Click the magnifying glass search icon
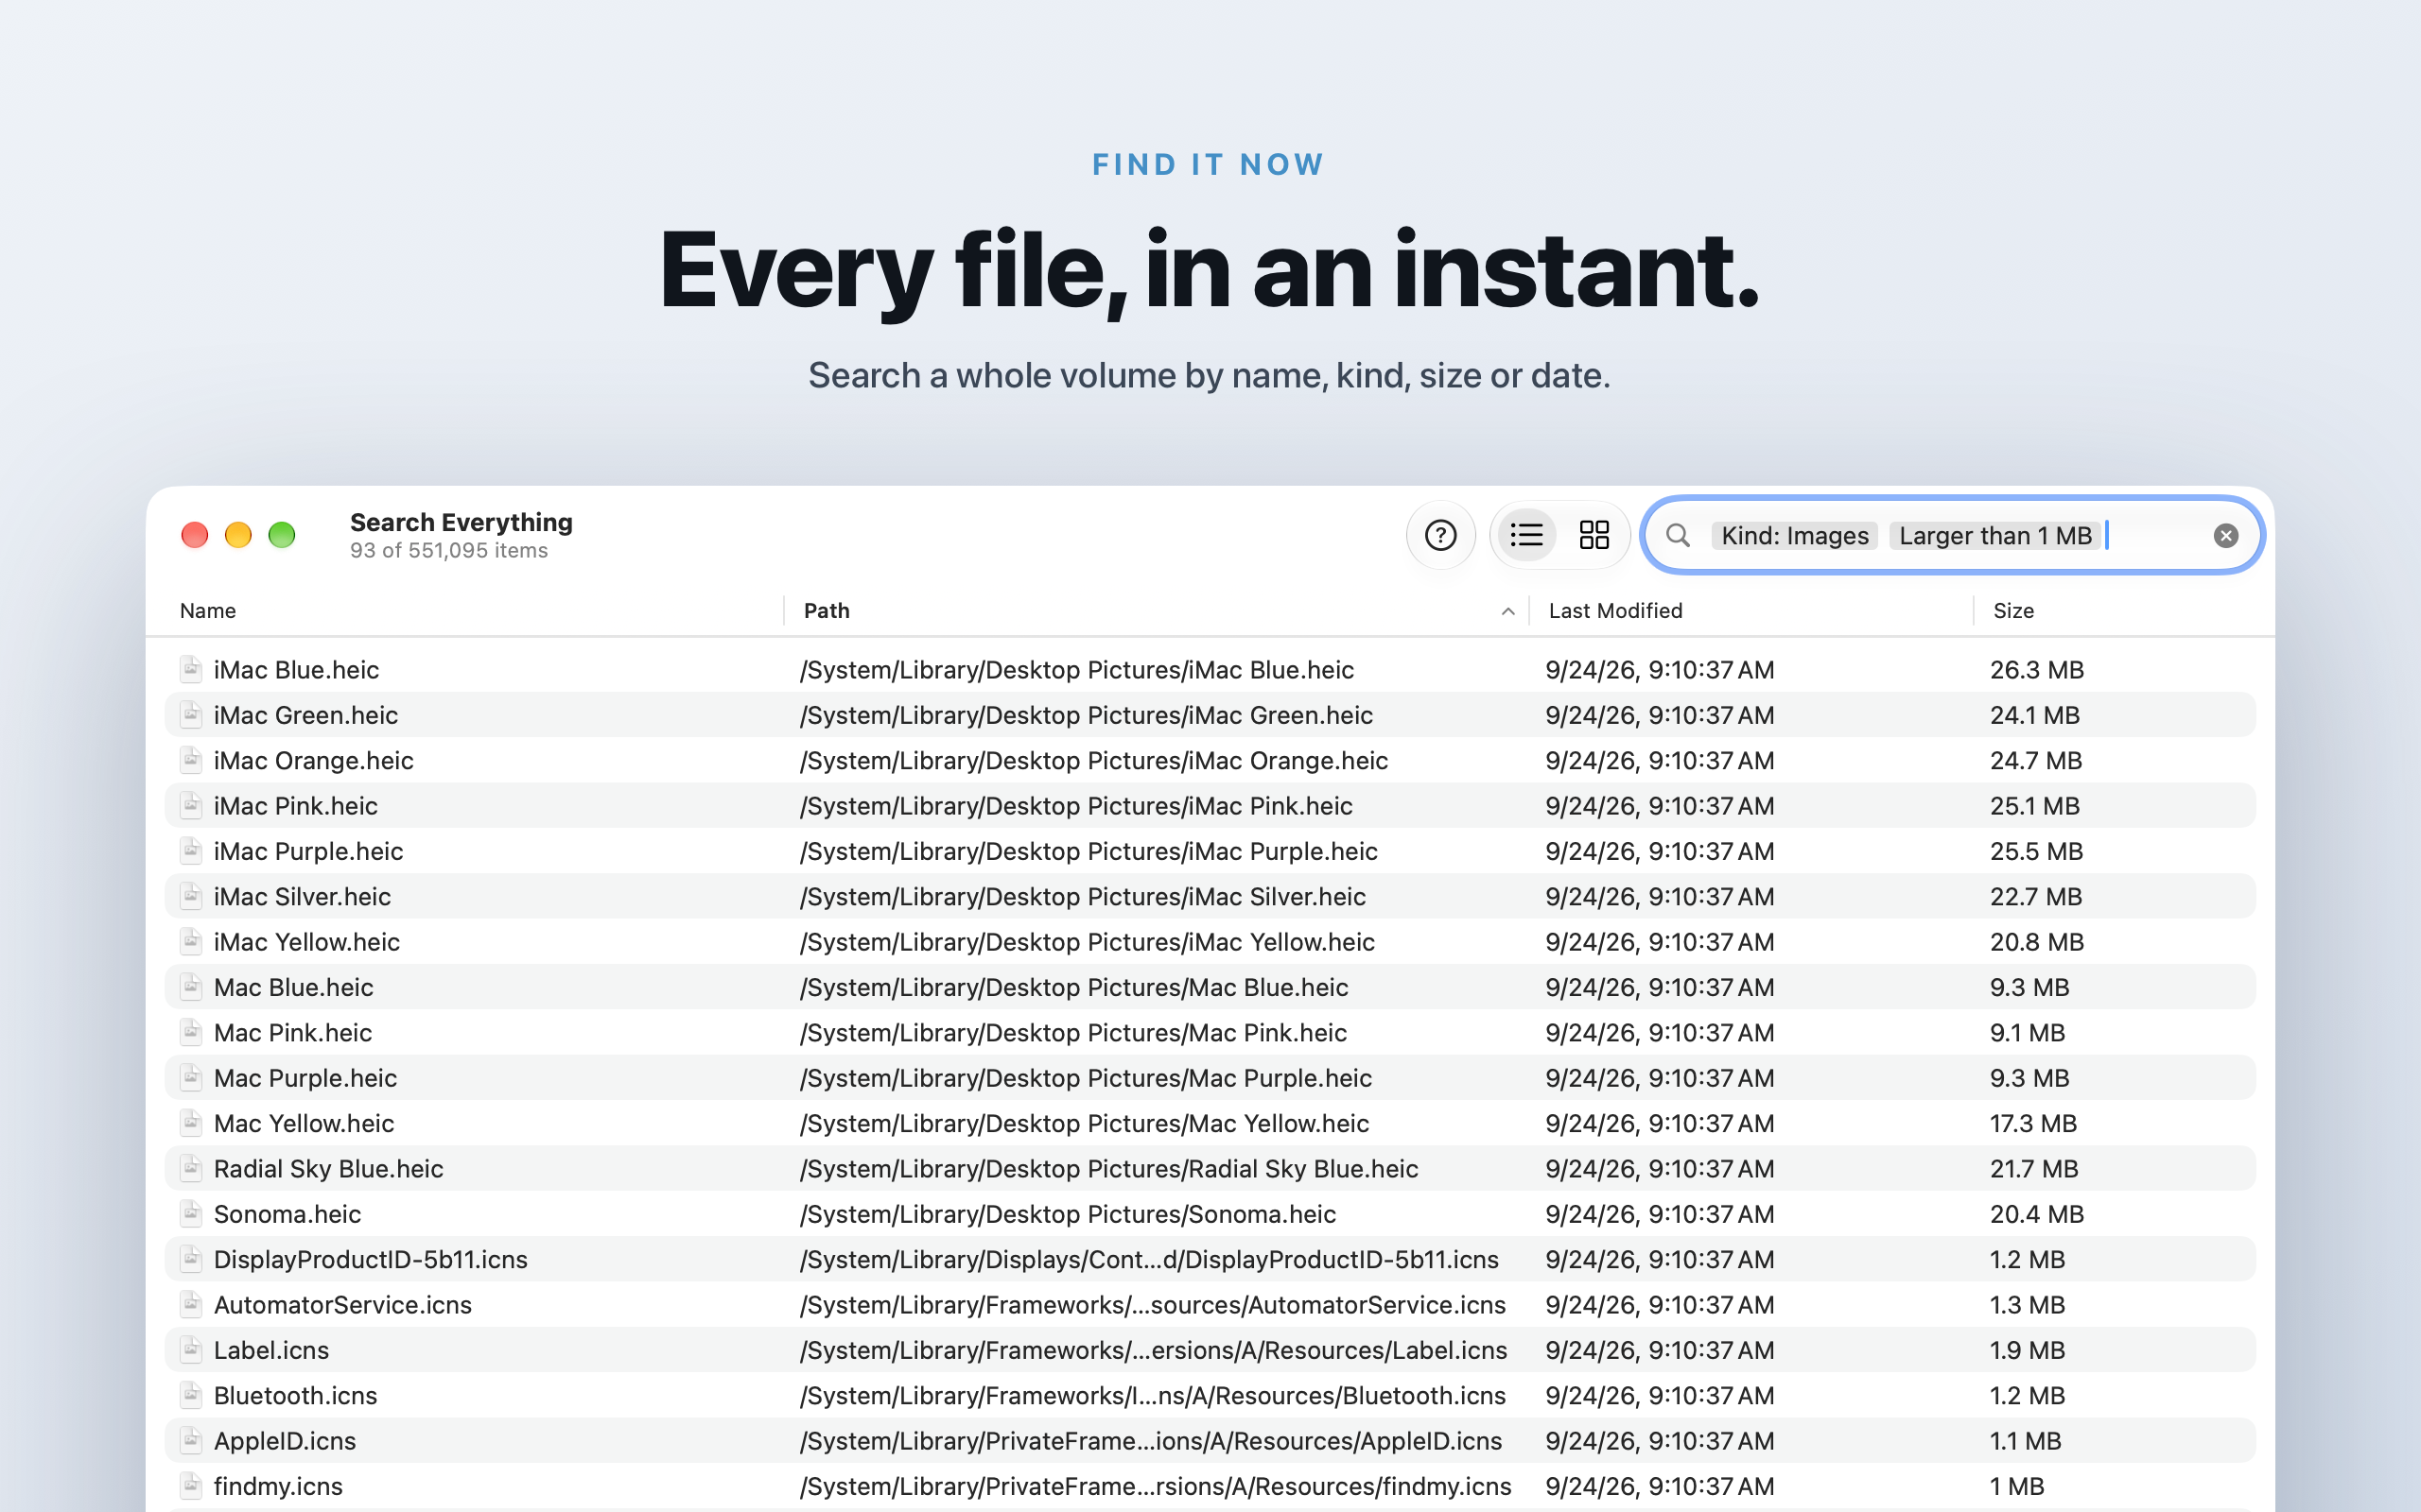 coord(1679,535)
